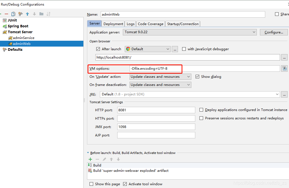Click Configure... button
The height and width of the screenshot is (188, 289).
click(274, 32)
